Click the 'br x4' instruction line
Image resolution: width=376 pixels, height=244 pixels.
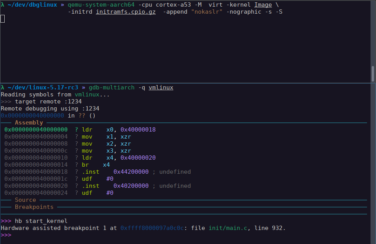[95, 165]
